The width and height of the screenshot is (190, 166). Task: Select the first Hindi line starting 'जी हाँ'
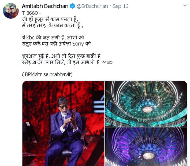[50, 19]
